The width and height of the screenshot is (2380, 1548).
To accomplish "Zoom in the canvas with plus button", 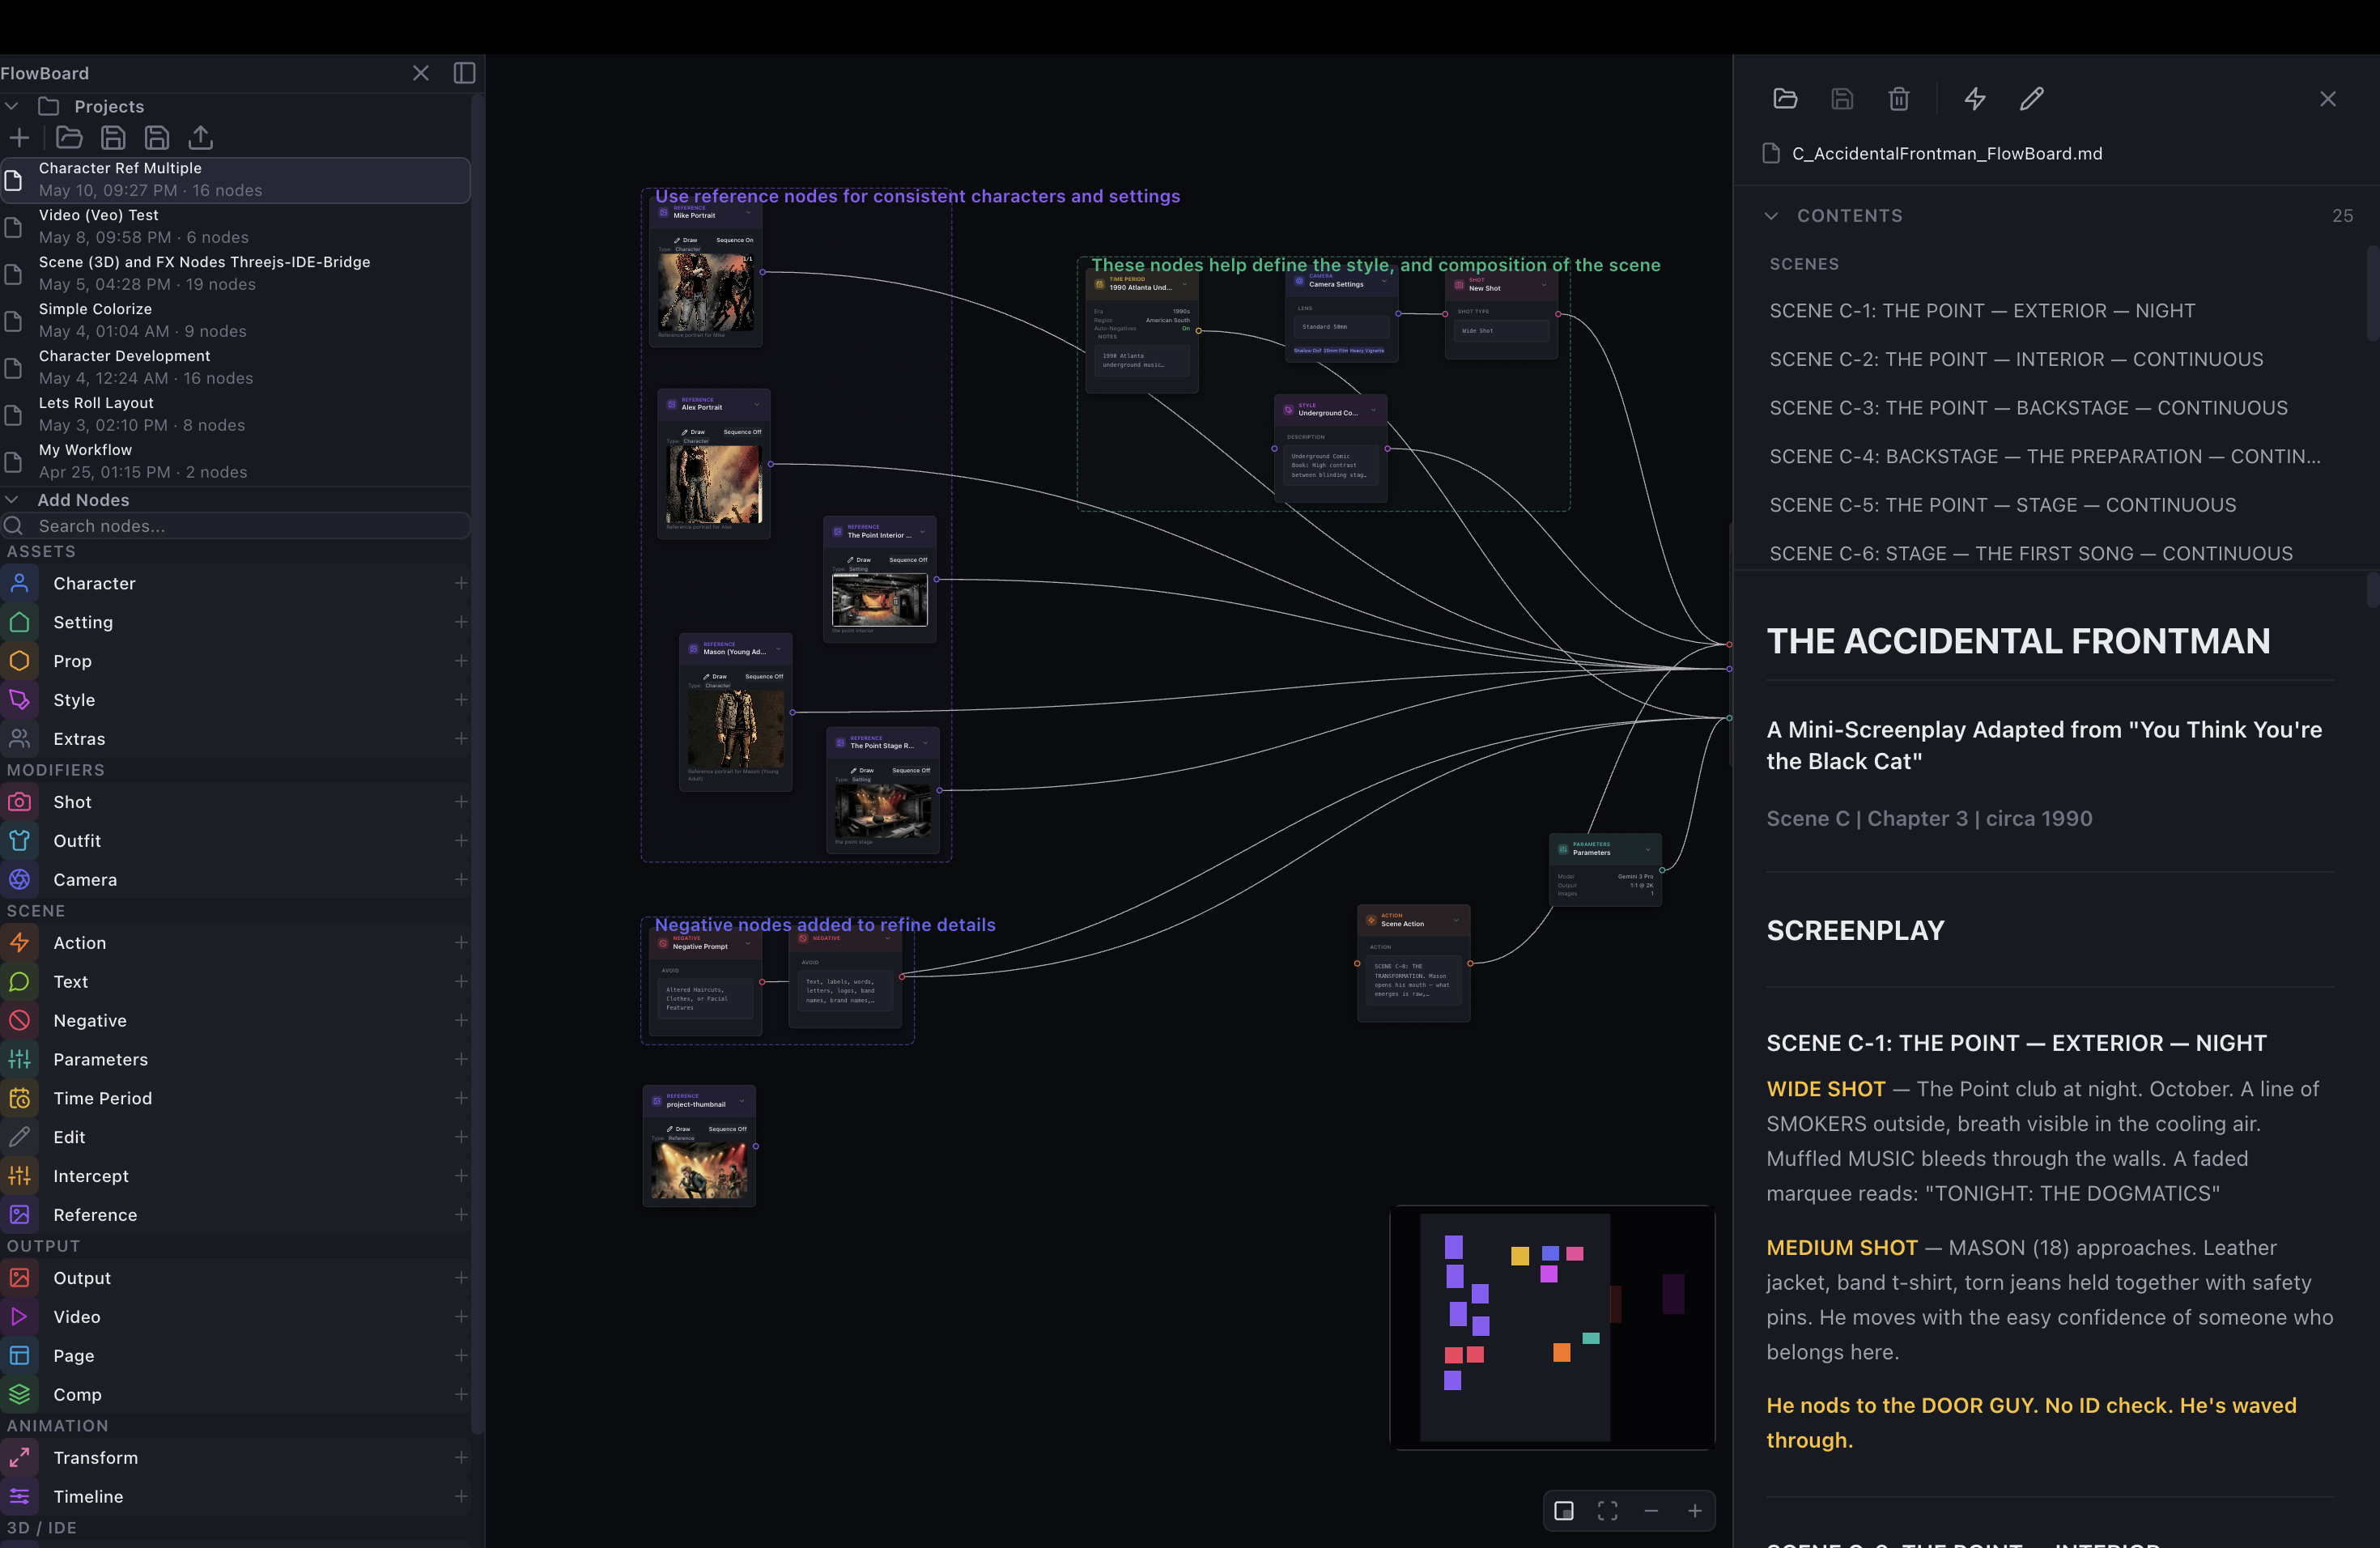I will pyautogui.click(x=1695, y=1511).
